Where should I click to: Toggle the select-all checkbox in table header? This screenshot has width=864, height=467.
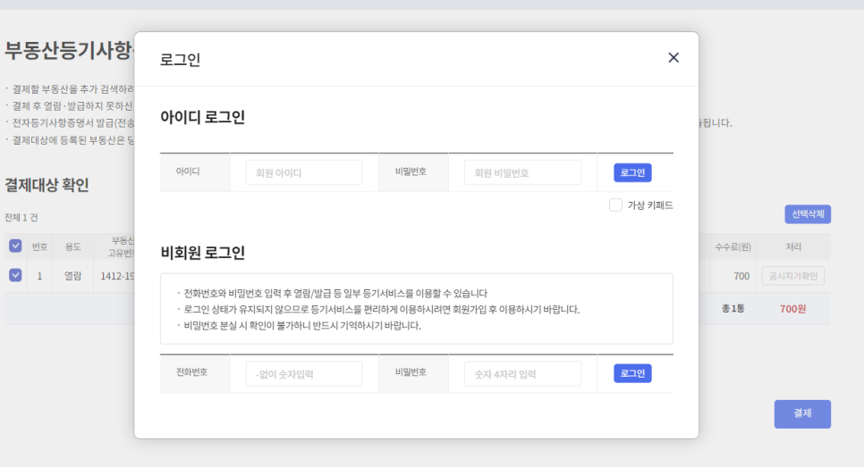(15, 246)
